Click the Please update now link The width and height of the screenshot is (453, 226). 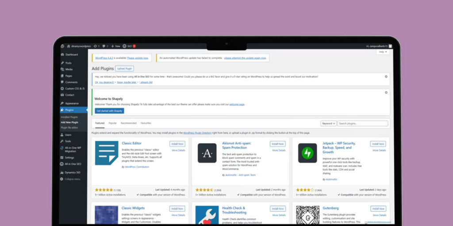(138, 58)
